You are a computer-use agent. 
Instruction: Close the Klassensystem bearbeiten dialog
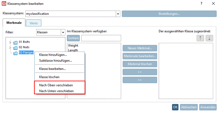(213, 3)
